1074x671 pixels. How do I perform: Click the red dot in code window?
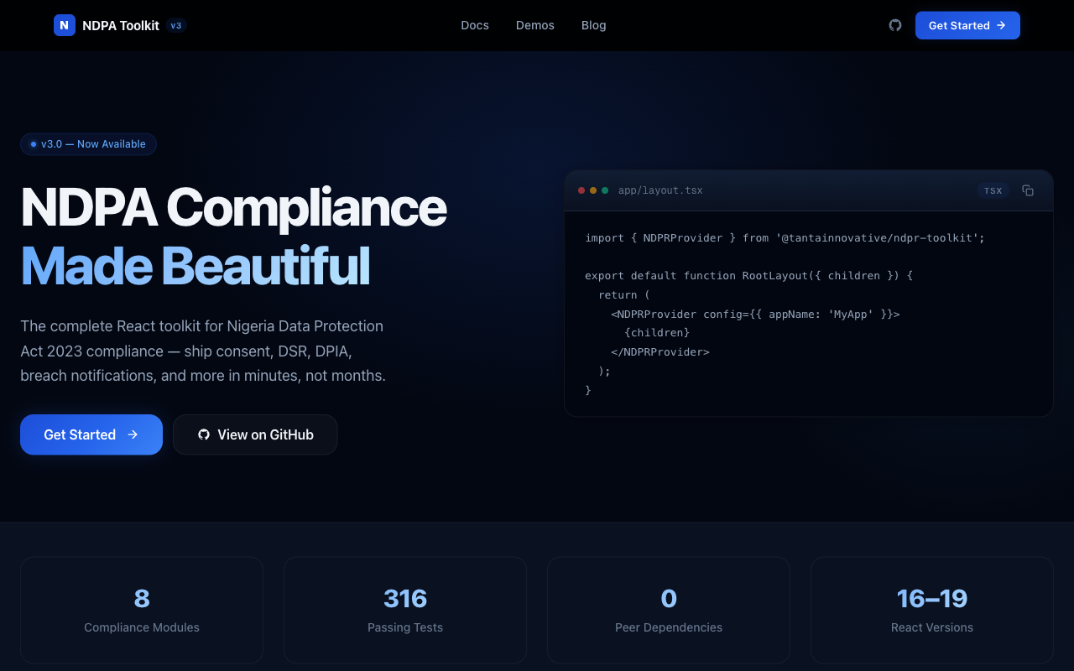(x=581, y=190)
